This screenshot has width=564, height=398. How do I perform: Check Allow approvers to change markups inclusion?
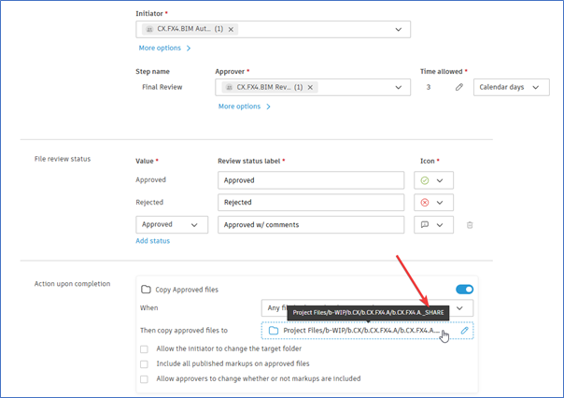144,379
